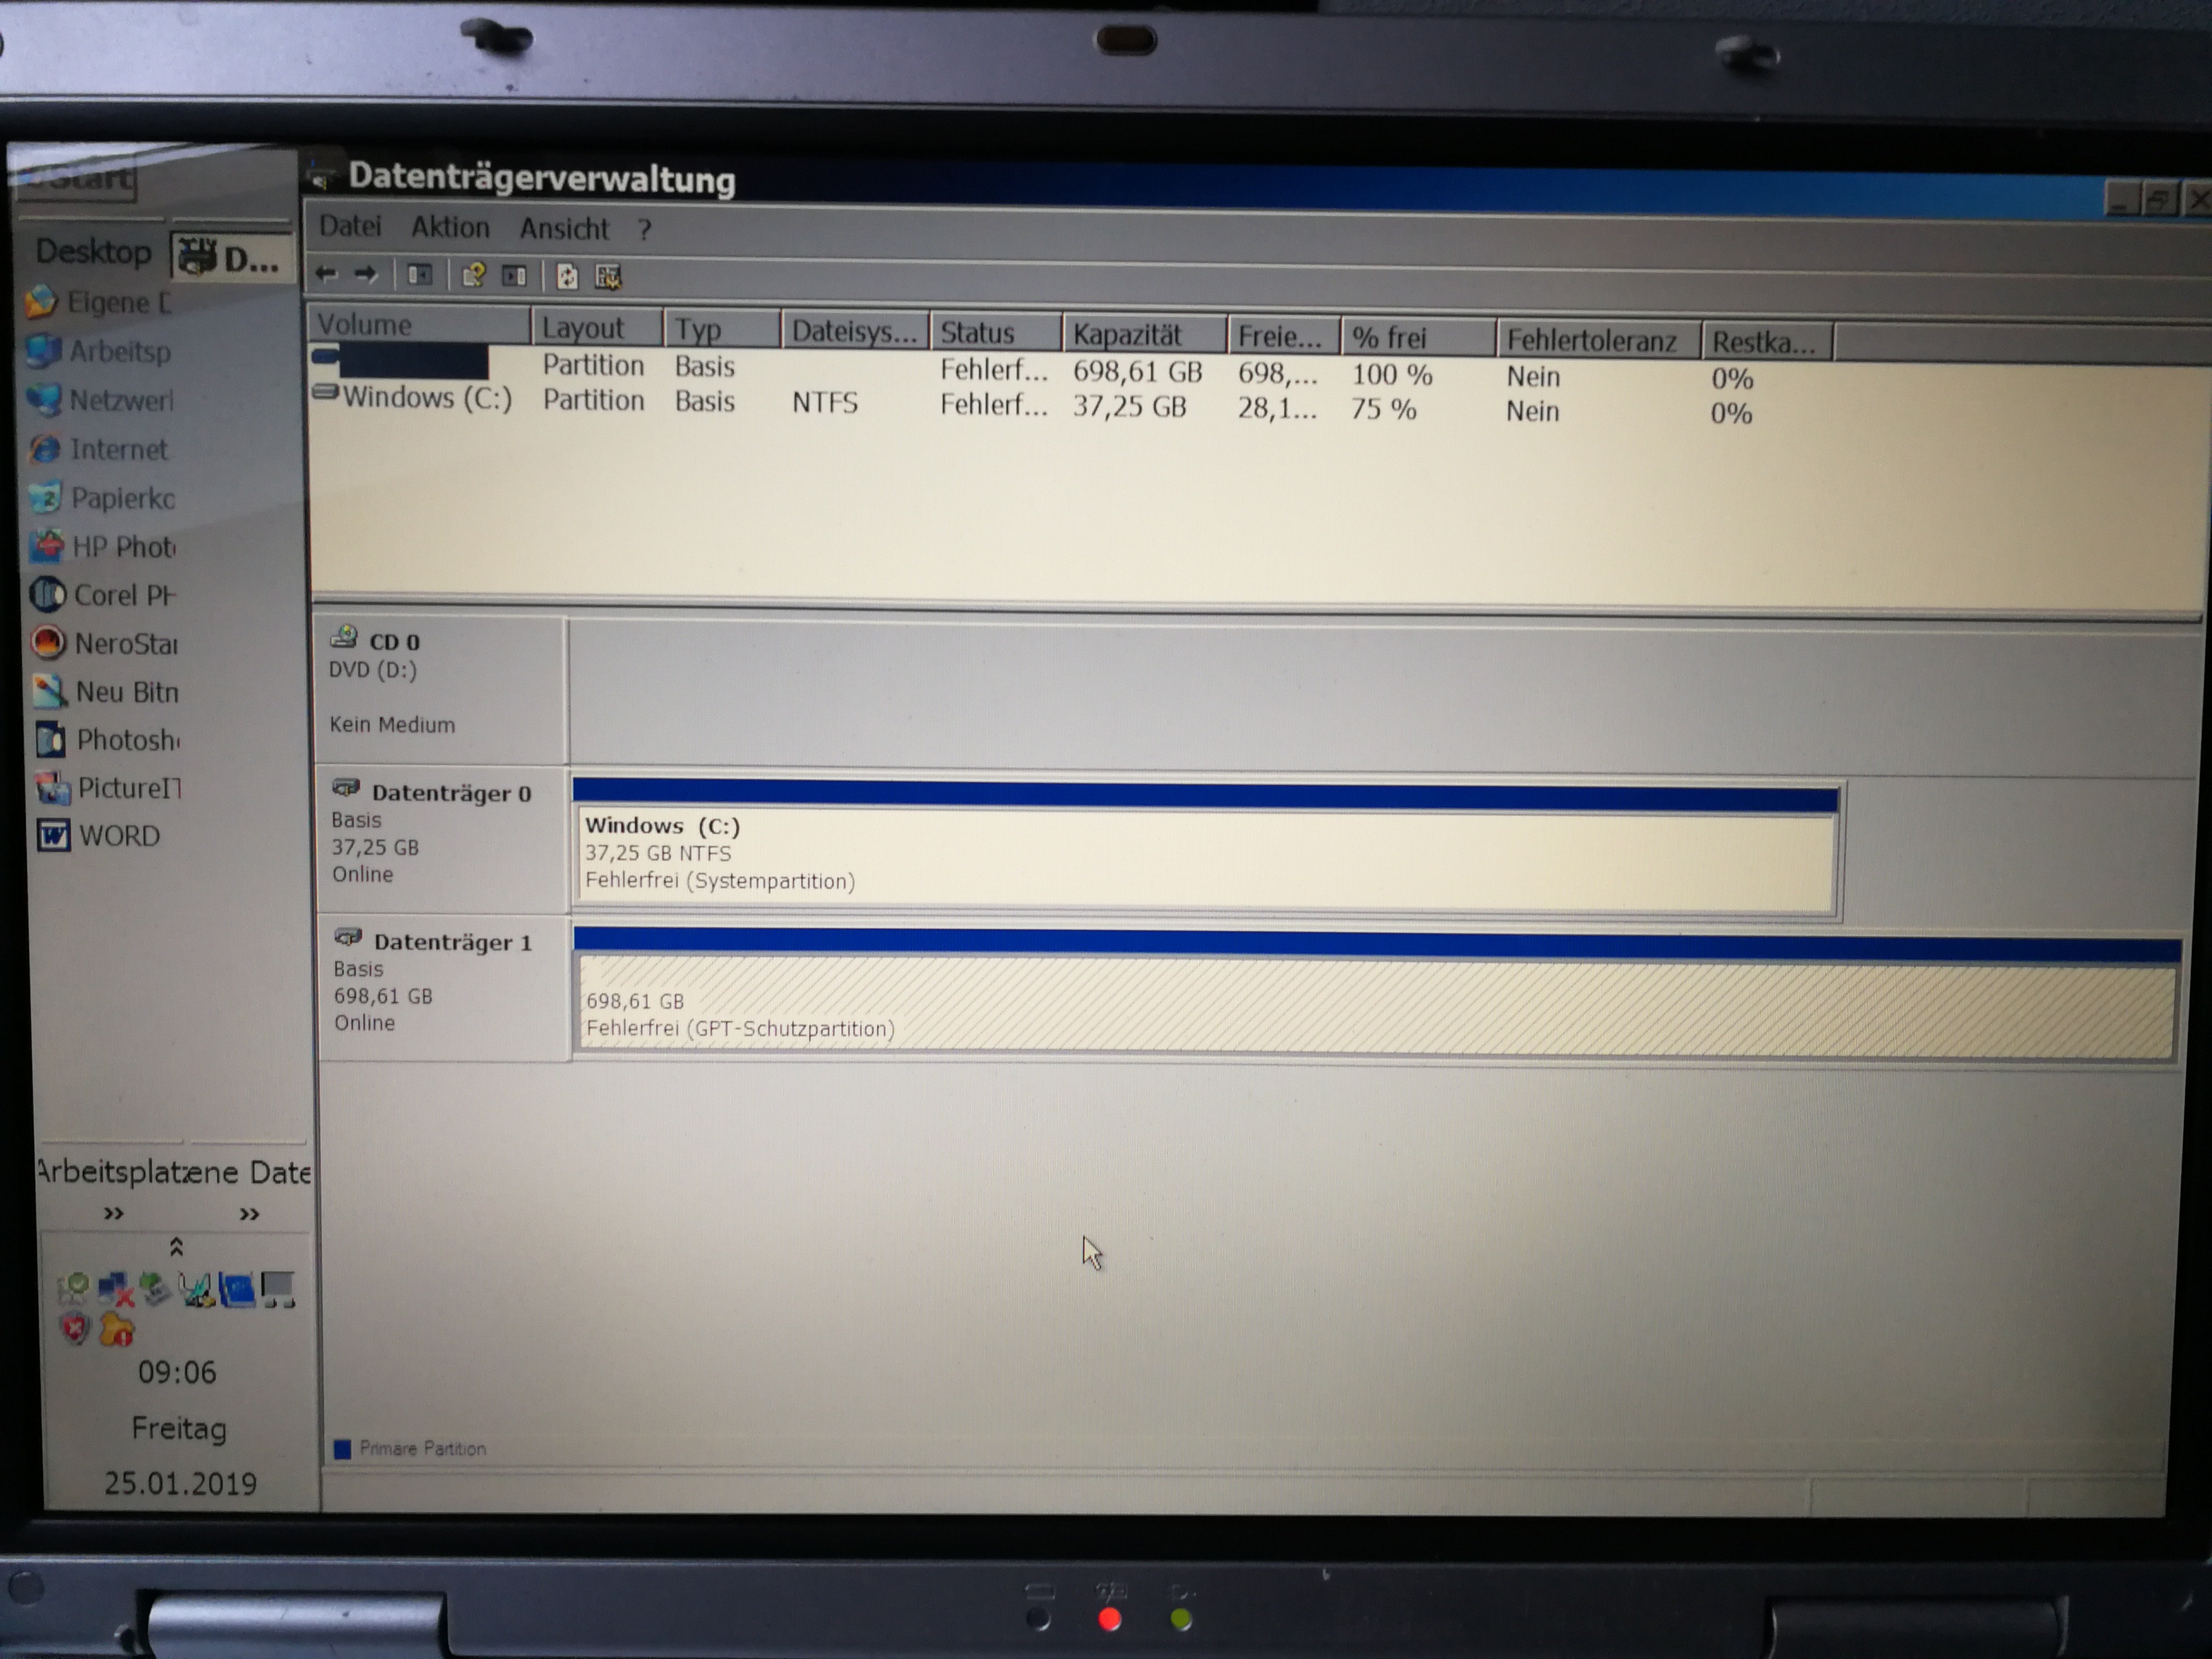Viewport: 2212px width, 1659px height.
Task: Click the Primäre Partition legend color swatch
Action: [342, 1449]
